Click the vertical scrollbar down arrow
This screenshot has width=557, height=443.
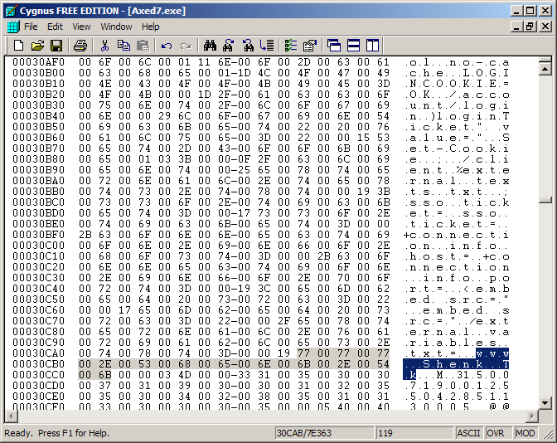pos(545,402)
